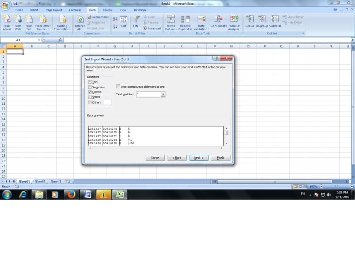The image size is (355, 255).
Task: Open the Text qualifier dropdown
Action: 163,94
